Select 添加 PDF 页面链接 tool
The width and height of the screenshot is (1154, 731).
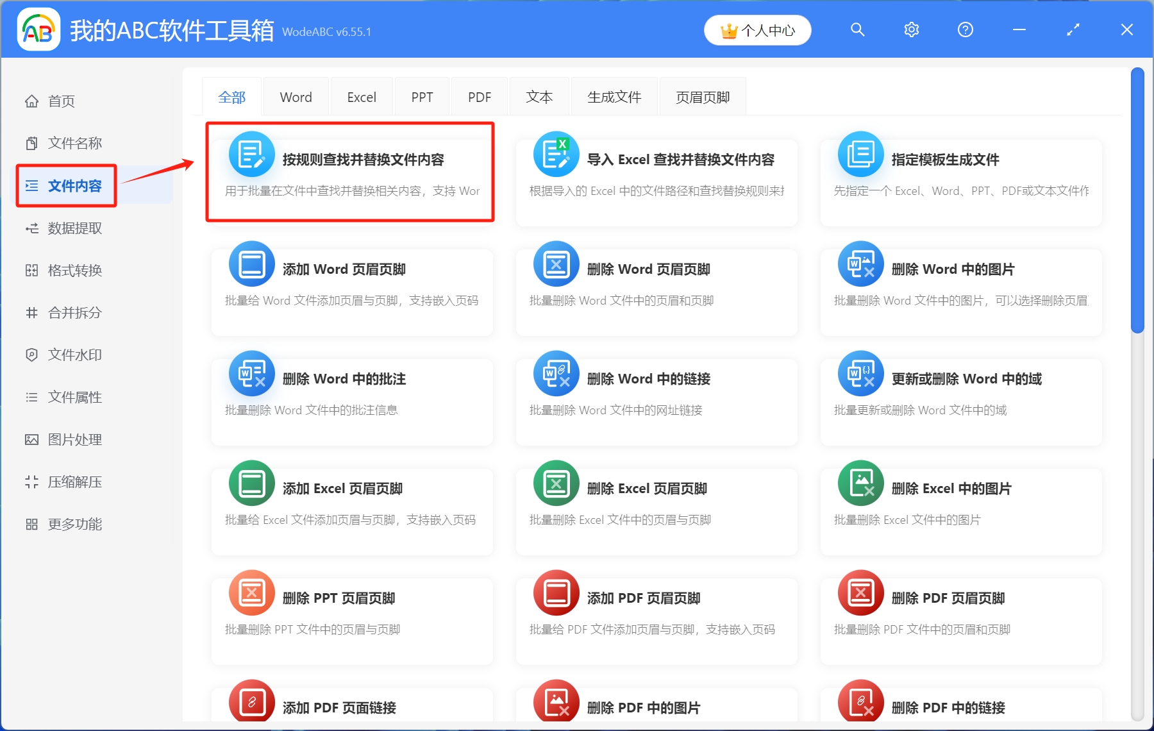tap(350, 705)
